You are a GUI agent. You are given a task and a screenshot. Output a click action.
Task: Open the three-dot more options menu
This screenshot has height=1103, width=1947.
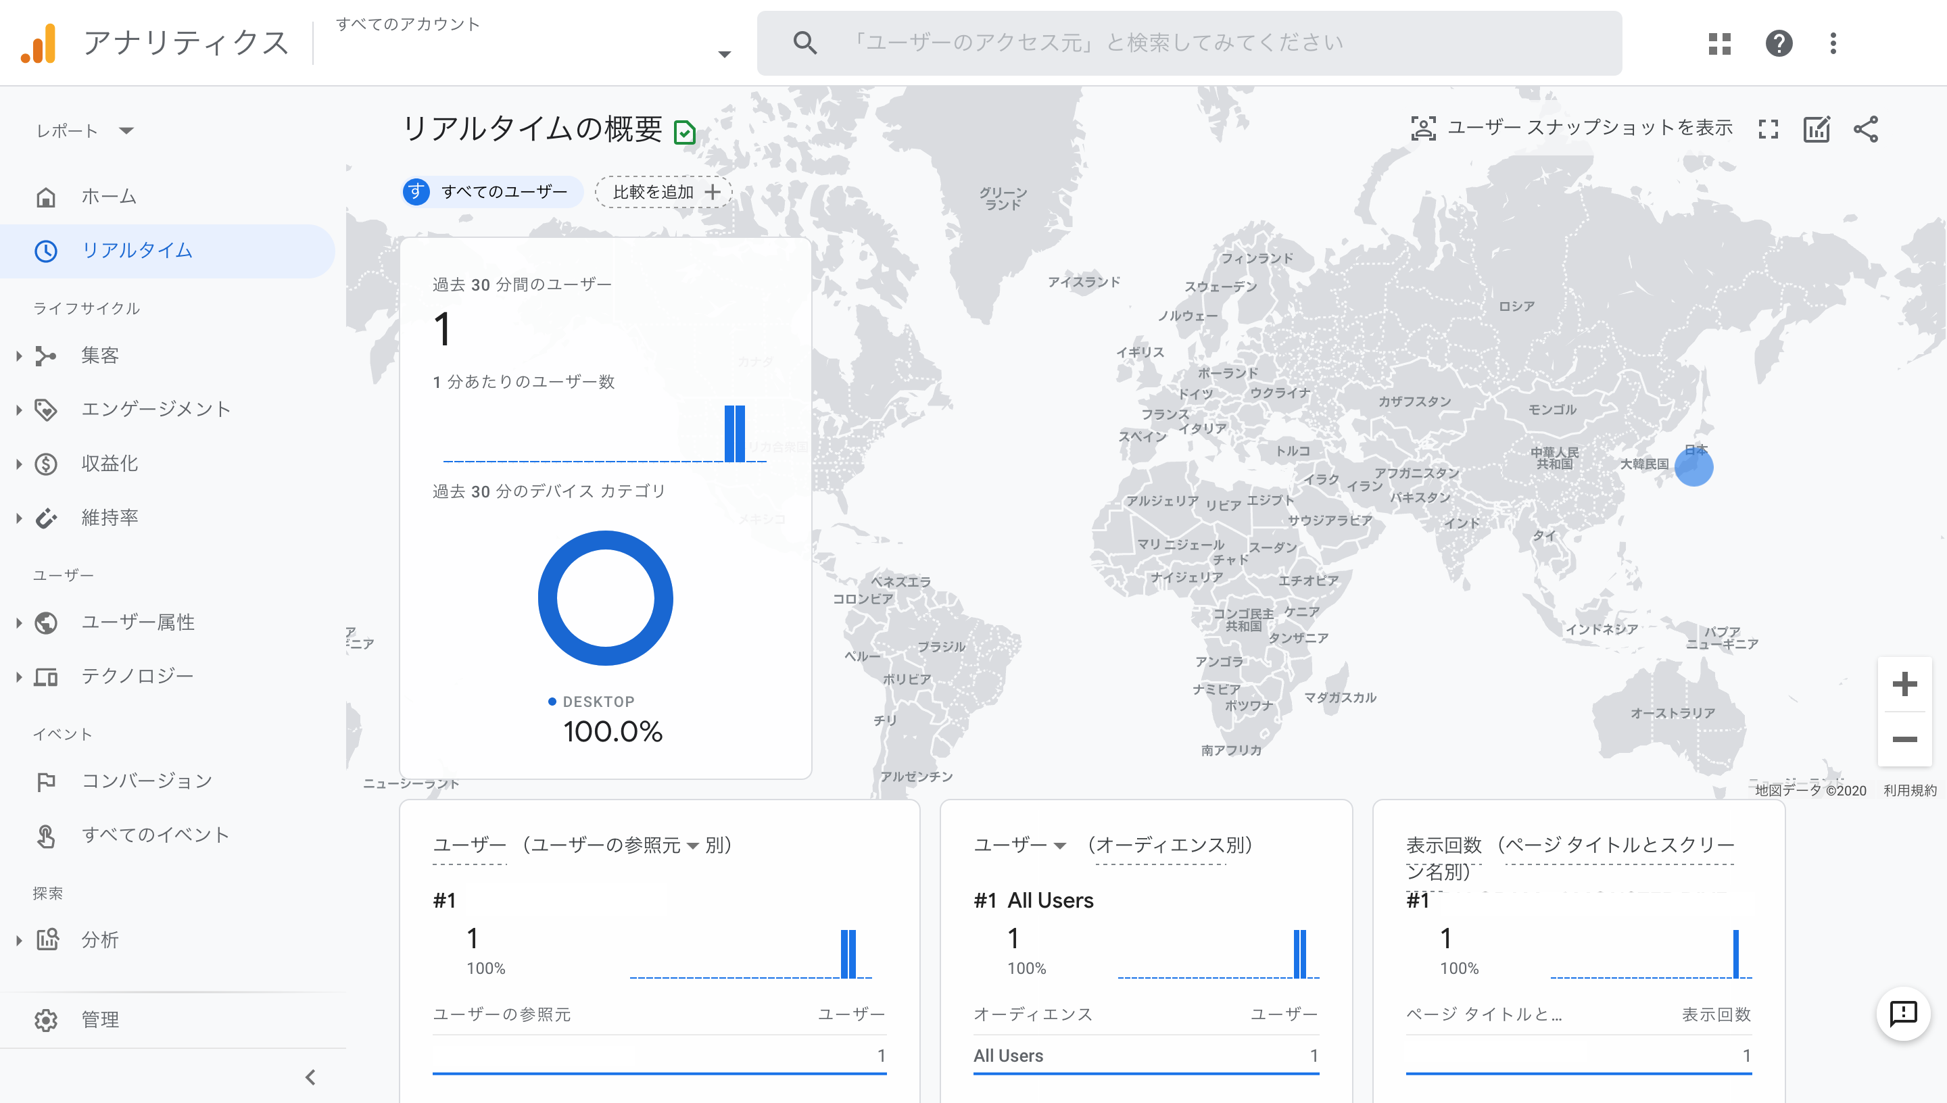(x=1833, y=43)
